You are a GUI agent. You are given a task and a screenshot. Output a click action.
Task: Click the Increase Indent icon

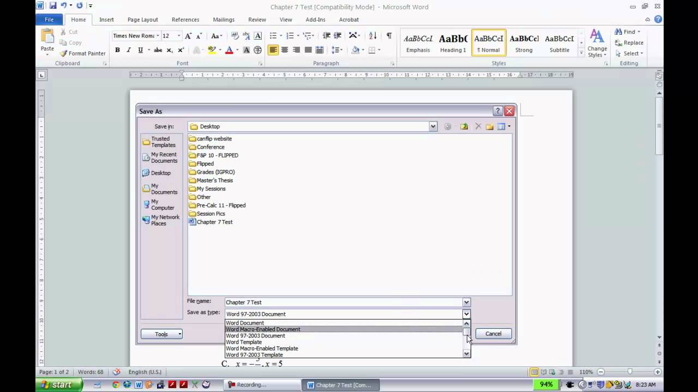[x=338, y=36]
